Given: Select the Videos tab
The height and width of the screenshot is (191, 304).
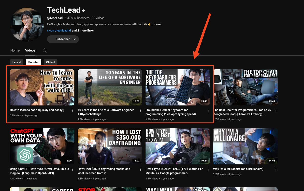Looking at the screenshot, I should coord(30,50).
